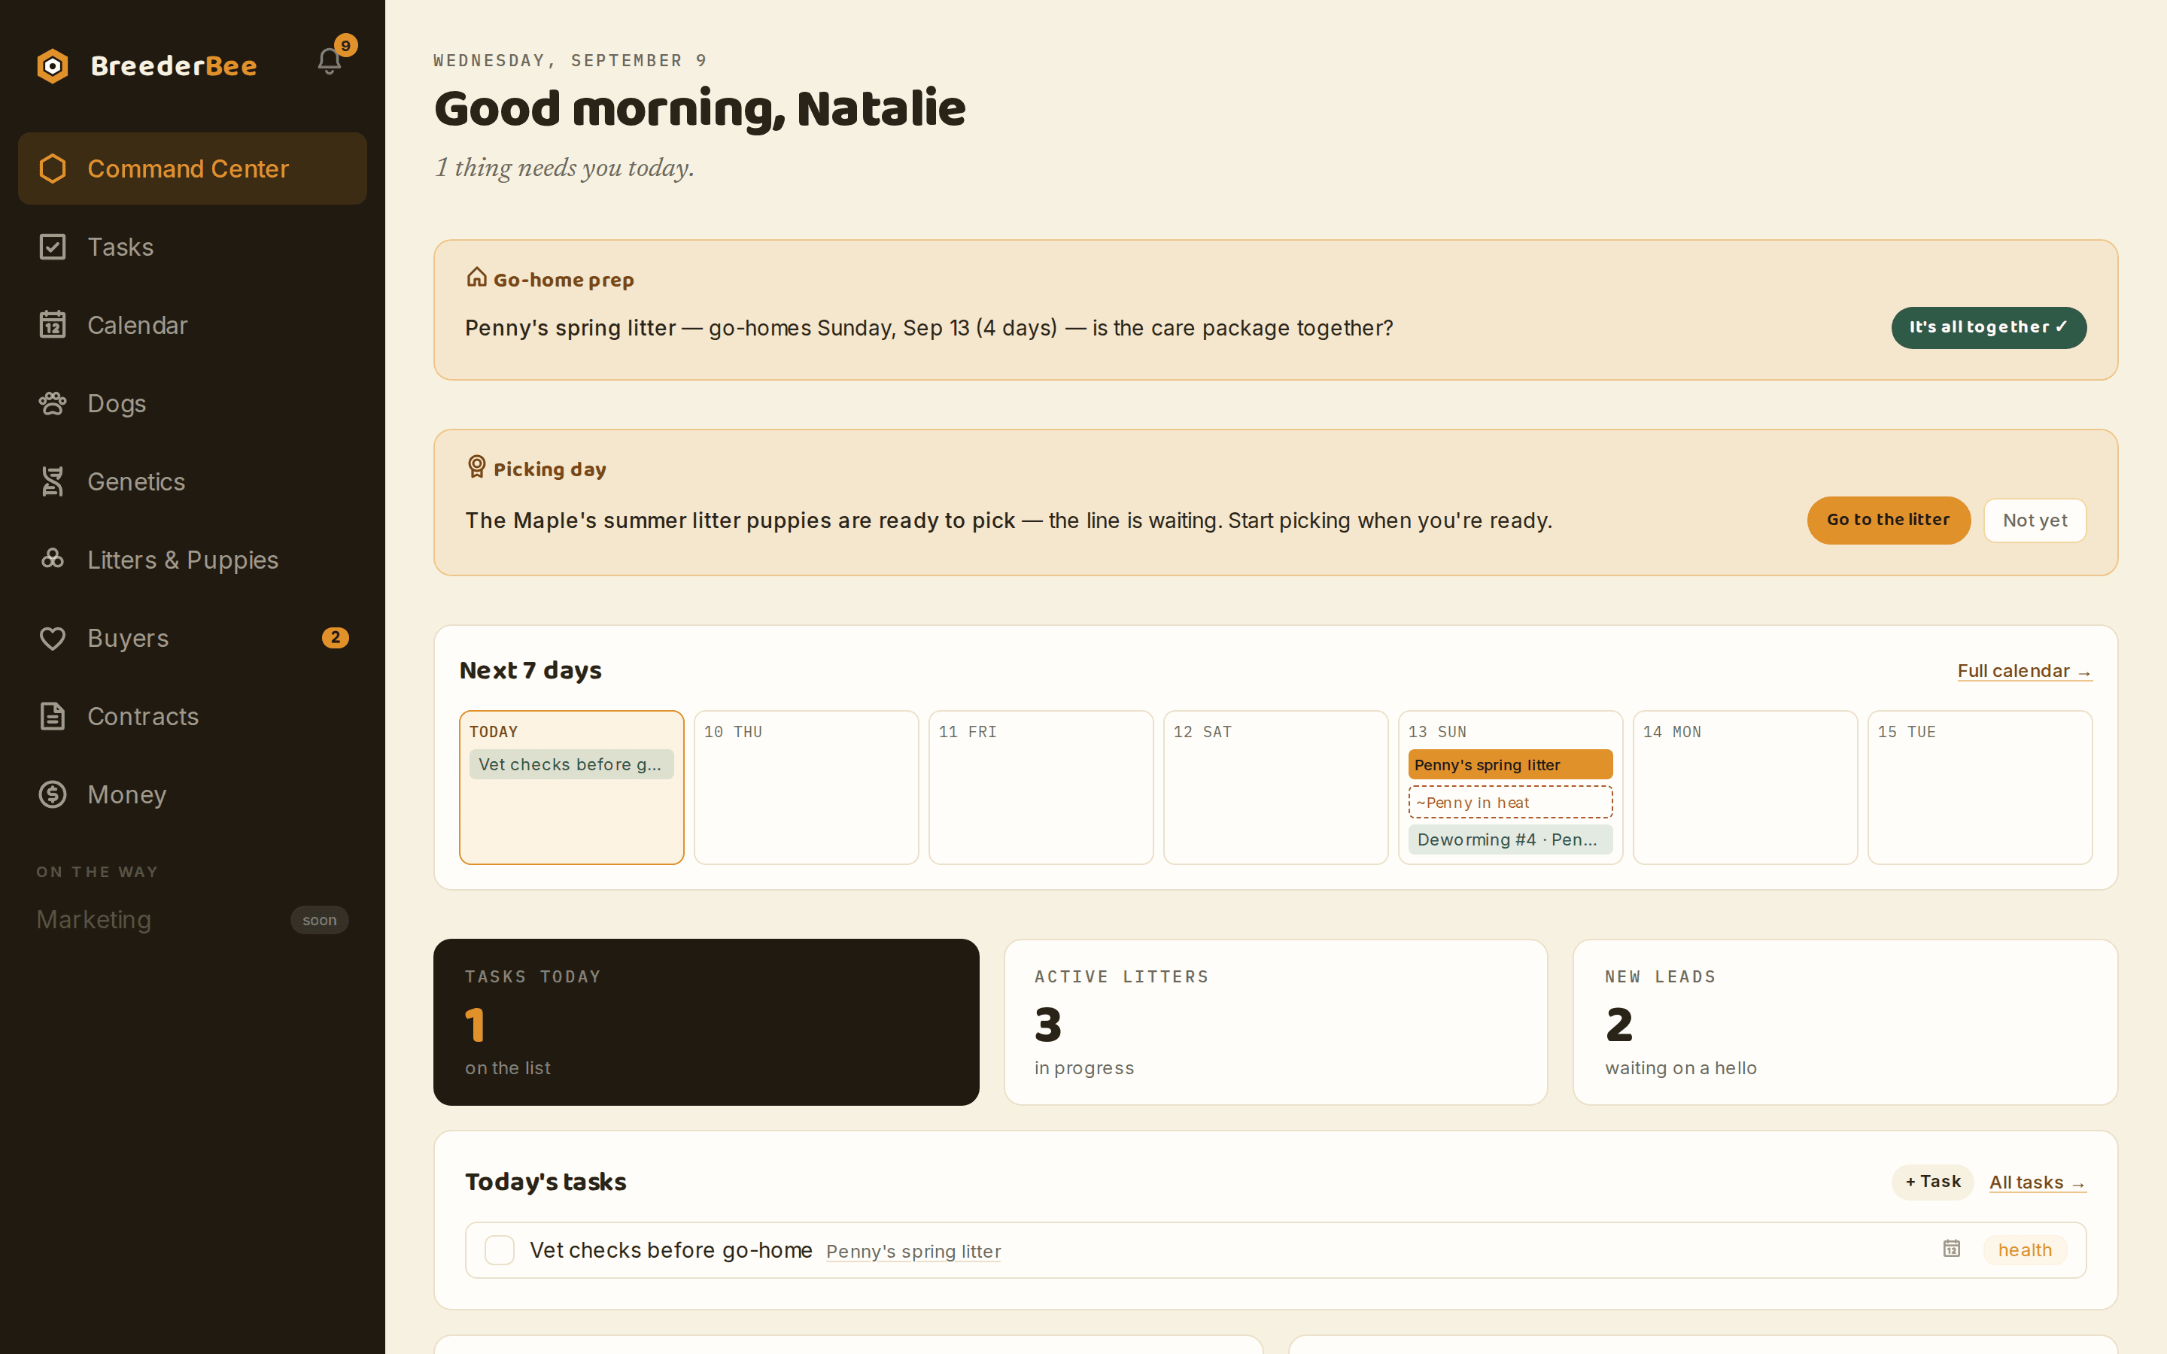
Task: Select the TODAY calendar cell
Action: (x=571, y=787)
